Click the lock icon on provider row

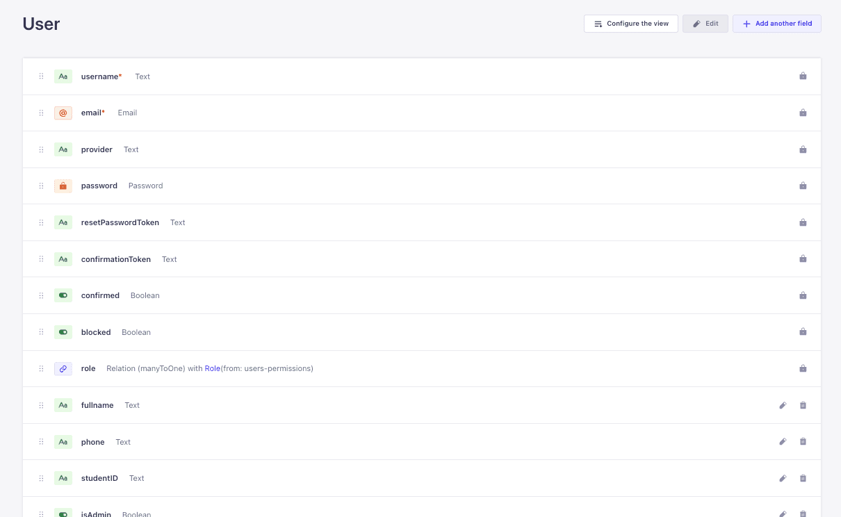coord(803,149)
